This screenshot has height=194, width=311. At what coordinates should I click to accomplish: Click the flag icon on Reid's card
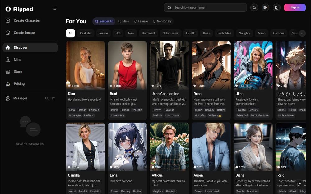click(x=299, y=184)
